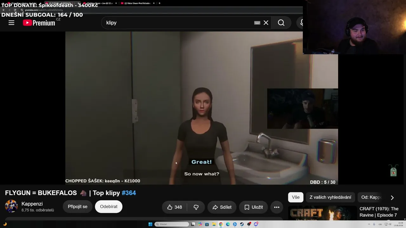Open Microsoft Edge on taskbar
Image resolution: width=406 pixels, height=228 pixels.
[228, 224]
